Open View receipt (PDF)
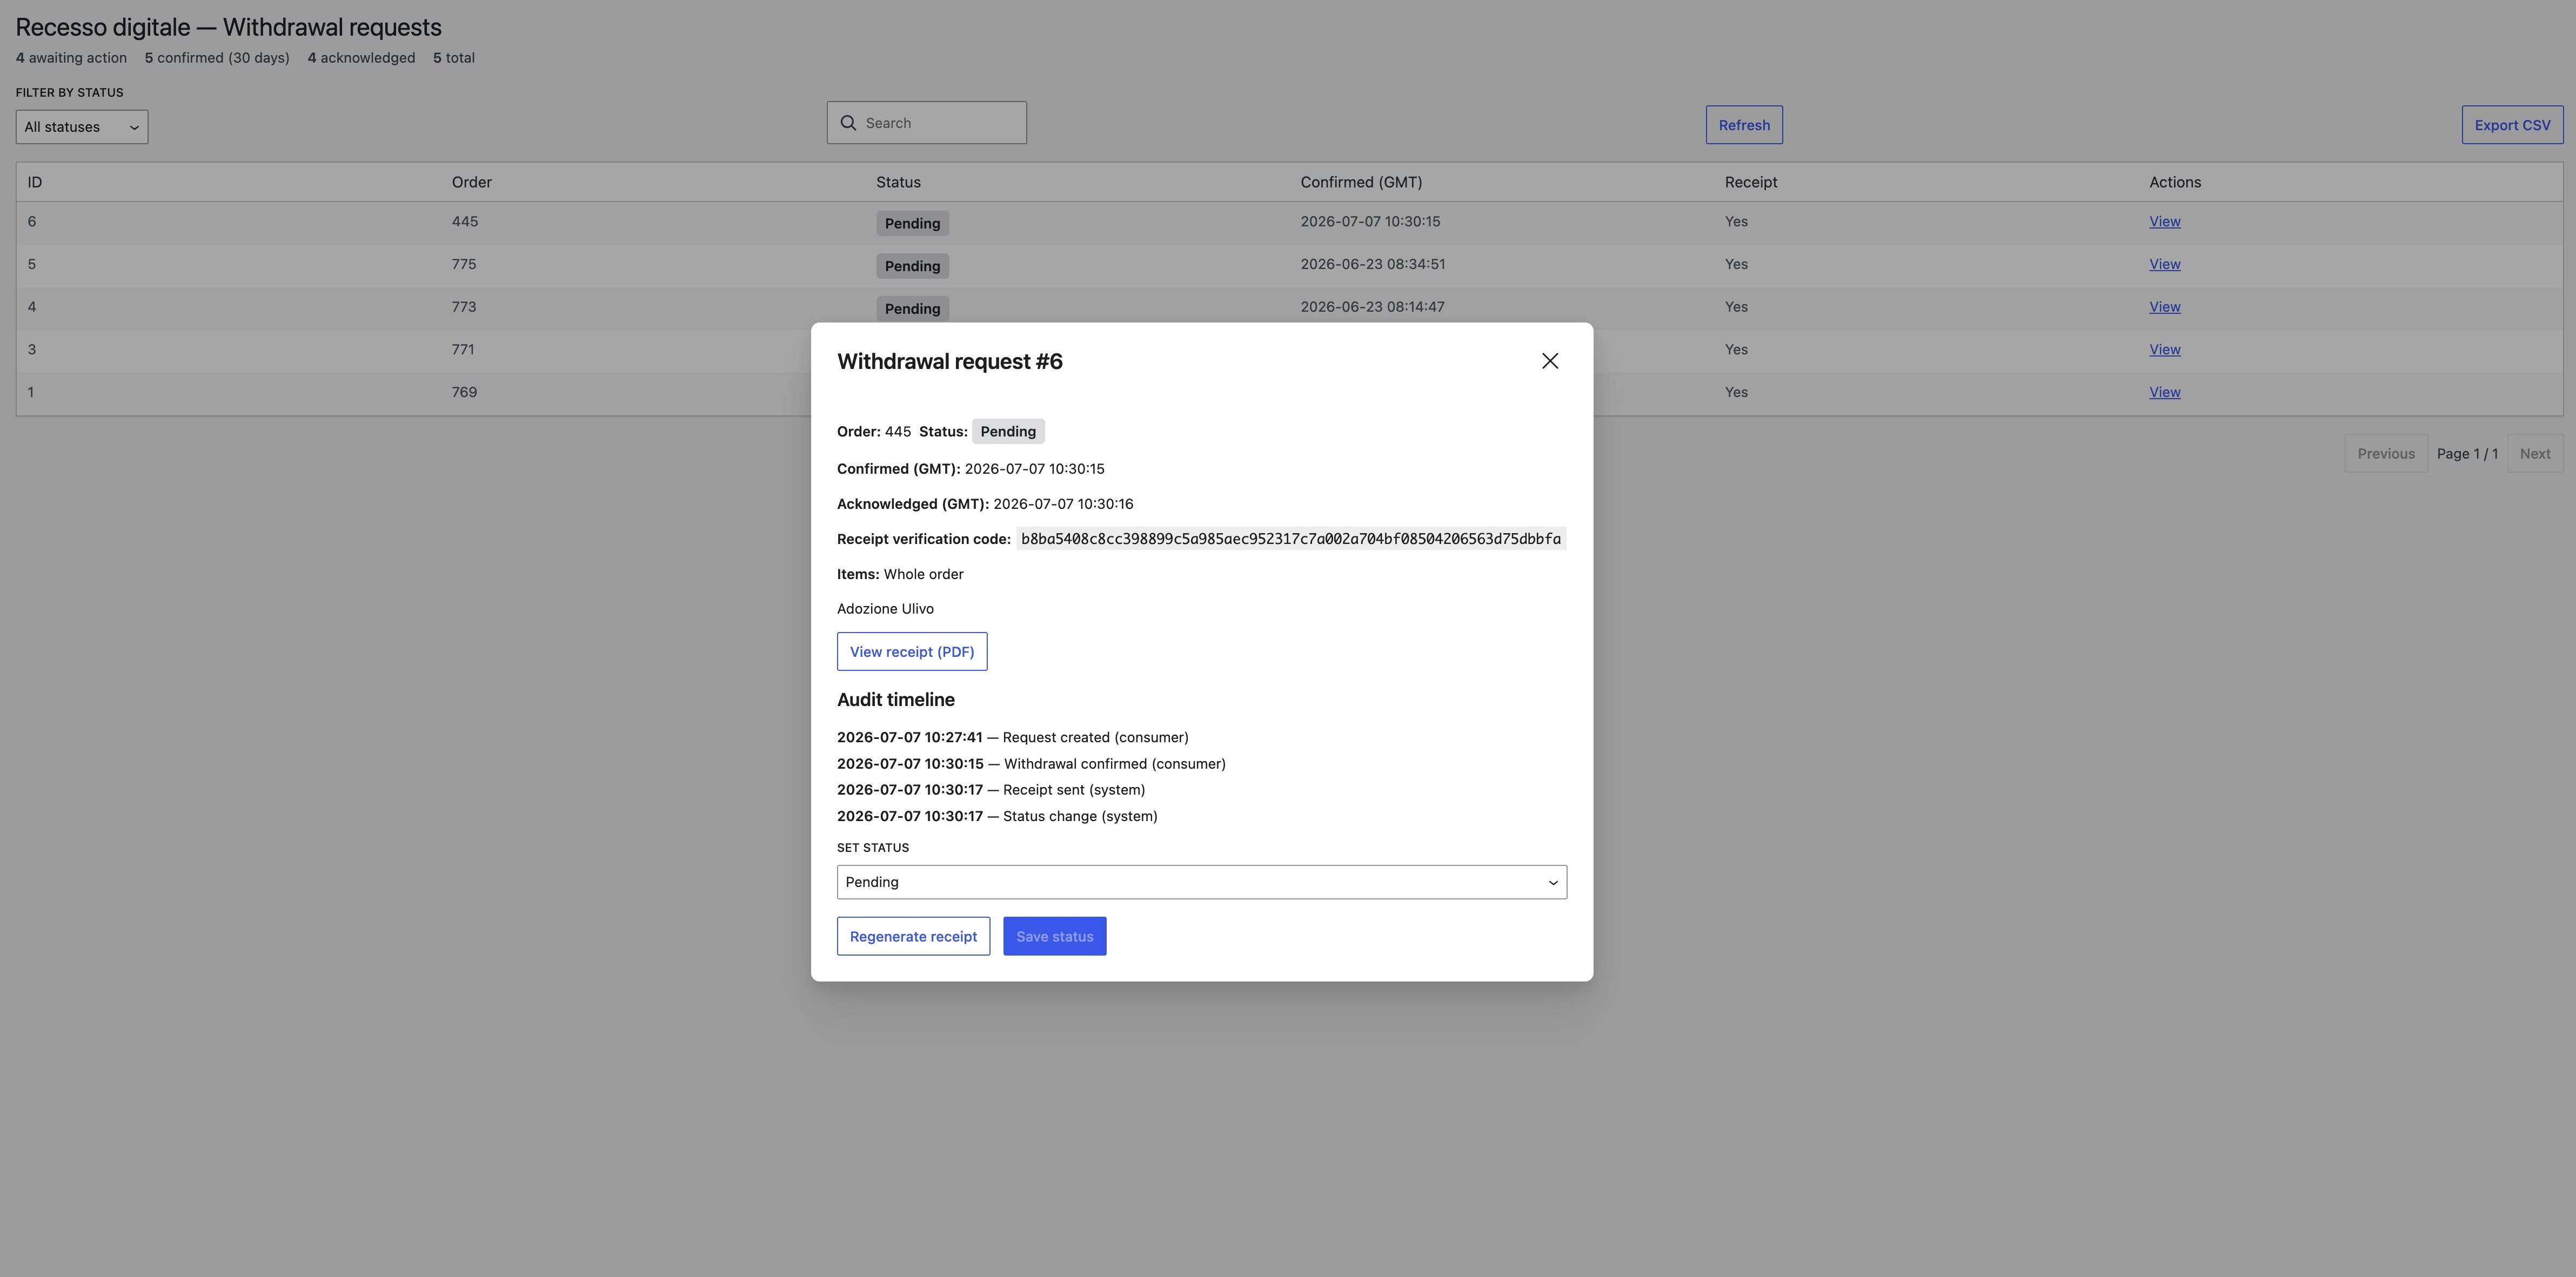The image size is (2576, 1277). 912,651
